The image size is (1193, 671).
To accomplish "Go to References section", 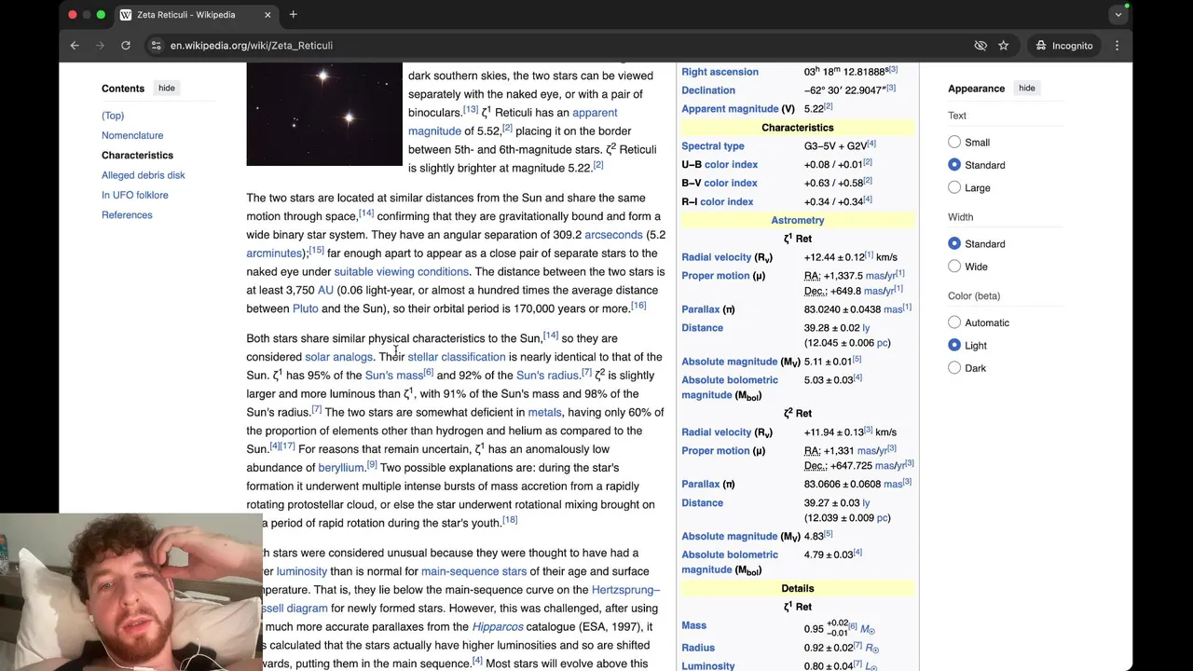I will pos(127,214).
